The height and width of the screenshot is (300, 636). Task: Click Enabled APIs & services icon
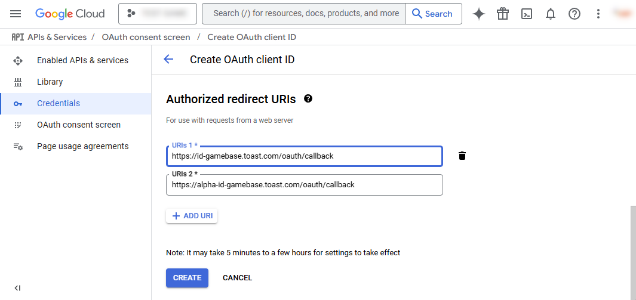[x=17, y=61]
